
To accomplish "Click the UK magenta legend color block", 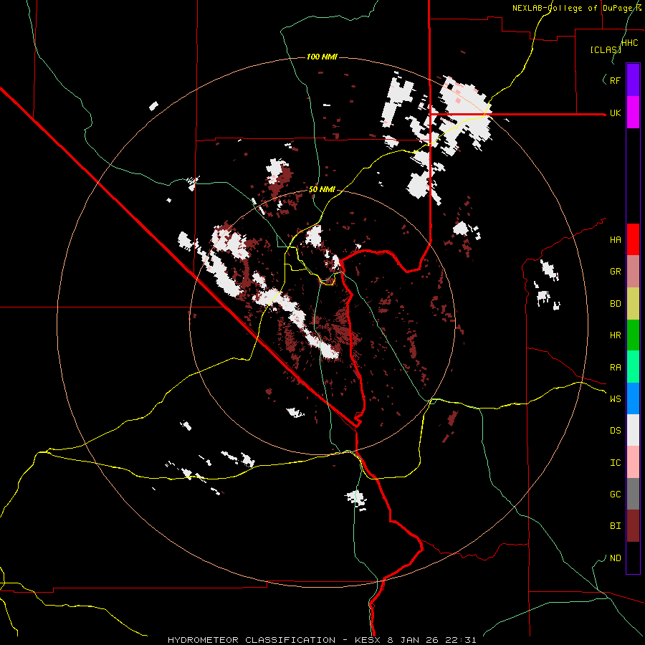I will tap(633, 113).
